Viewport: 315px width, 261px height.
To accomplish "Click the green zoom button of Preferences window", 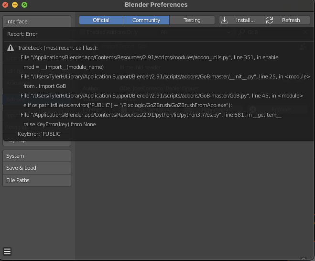I will [x=24, y=5].
